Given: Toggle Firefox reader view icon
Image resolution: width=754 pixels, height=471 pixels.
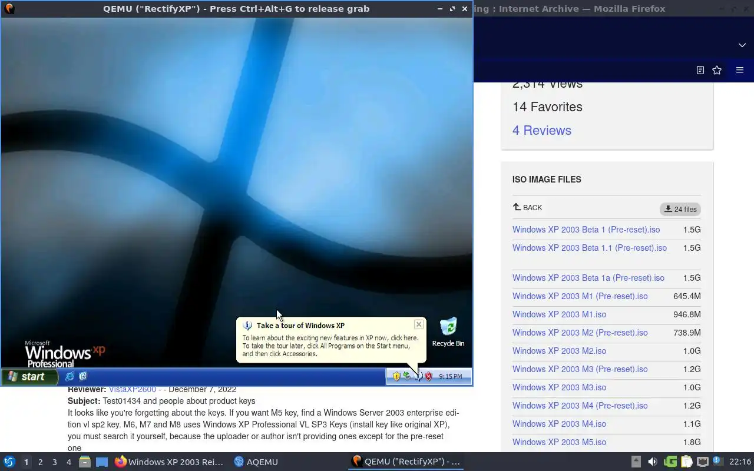Looking at the screenshot, I should click(700, 70).
